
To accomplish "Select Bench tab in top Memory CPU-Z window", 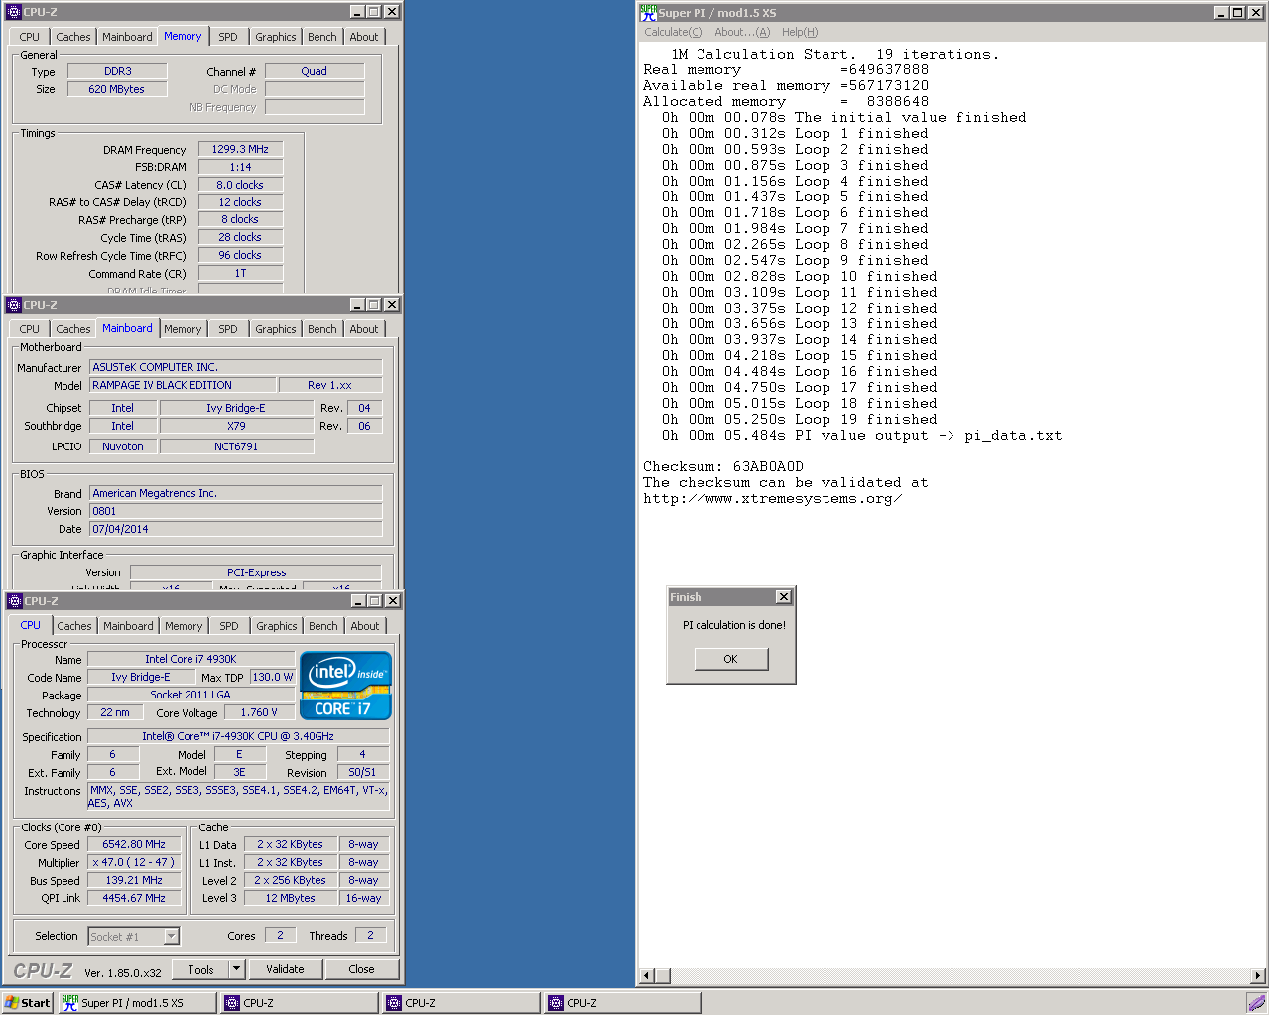I will pyautogui.click(x=322, y=37).
